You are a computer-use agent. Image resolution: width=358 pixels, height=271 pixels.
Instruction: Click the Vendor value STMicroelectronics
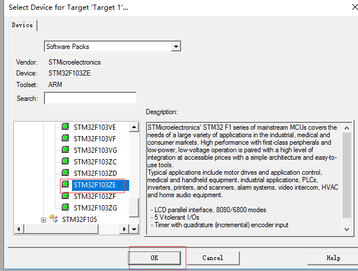tap(74, 62)
